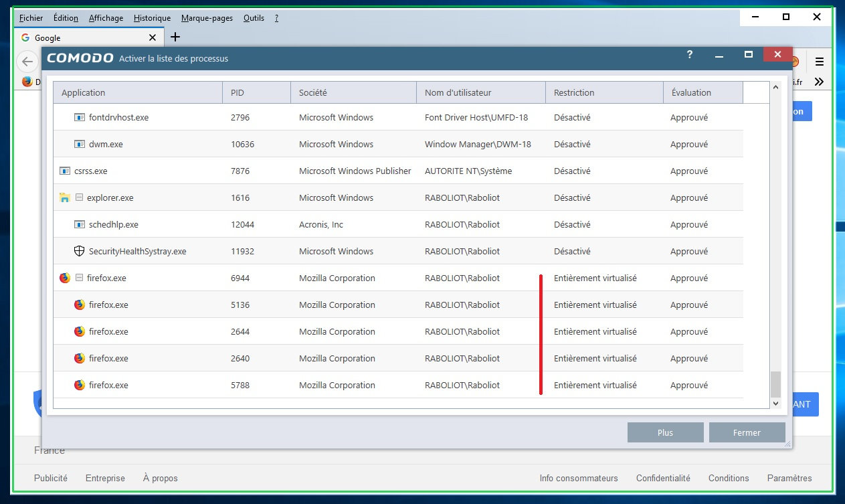Select Désactivé in csrss.exe row
845x504 pixels.
point(572,171)
